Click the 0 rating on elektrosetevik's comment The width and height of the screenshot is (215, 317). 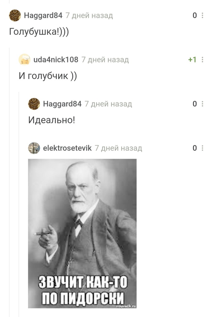pyautogui.click(x=195, y=148)
